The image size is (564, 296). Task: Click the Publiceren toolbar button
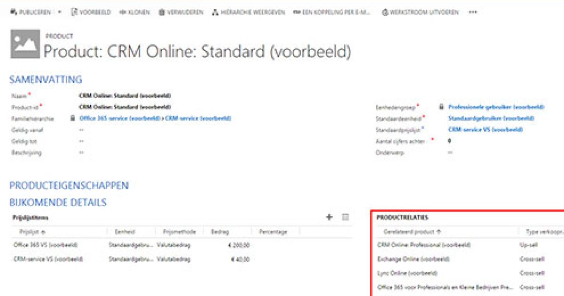(31, 12)
